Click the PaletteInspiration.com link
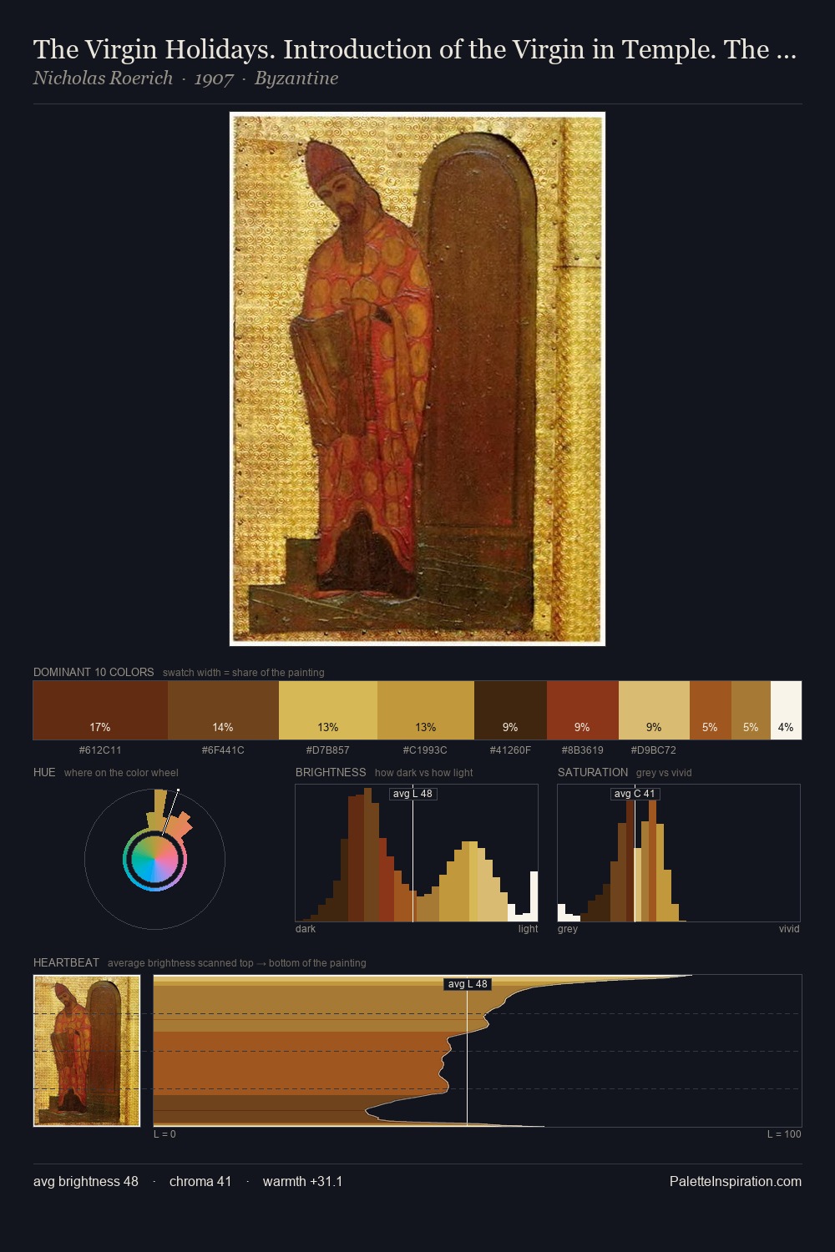This screenshot has height=1252, width=835. point(736,1181)
